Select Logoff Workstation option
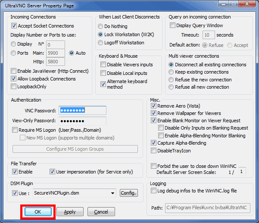The height and width of the screenshot is (223, 259). [x=100, y=43]
